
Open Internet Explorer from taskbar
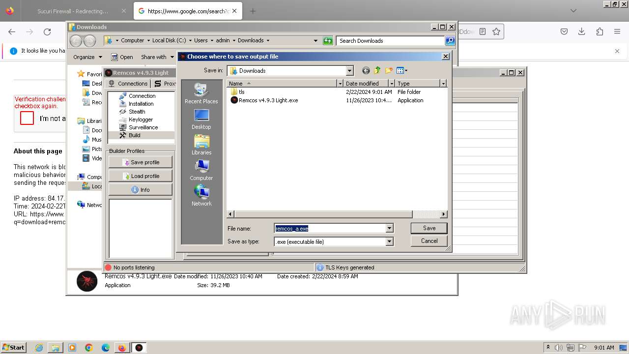(39, 348)
